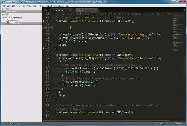Open the Selection menu
This screenshot has height=126, width=187.
tap(16, 6)
